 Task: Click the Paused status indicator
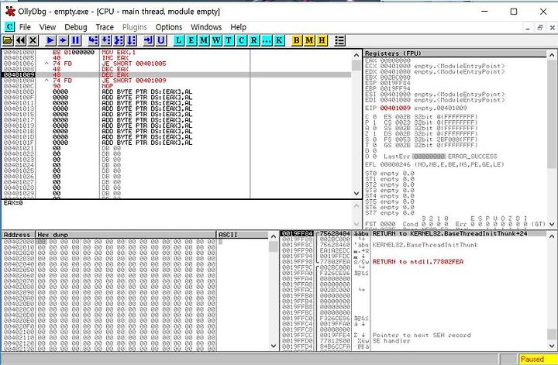click(536, 359)
